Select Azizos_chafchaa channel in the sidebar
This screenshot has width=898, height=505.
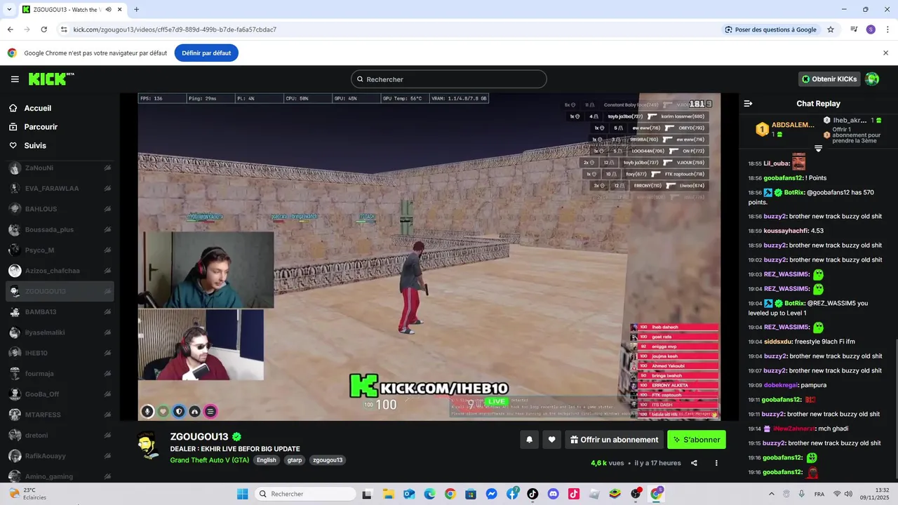(60, 271)
